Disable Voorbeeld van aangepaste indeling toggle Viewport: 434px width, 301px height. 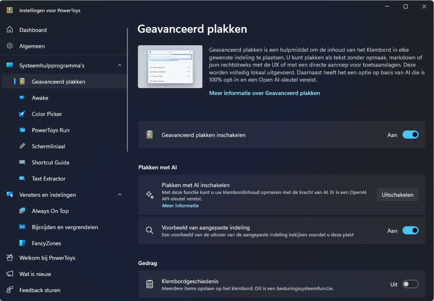[x=410, y=230]
